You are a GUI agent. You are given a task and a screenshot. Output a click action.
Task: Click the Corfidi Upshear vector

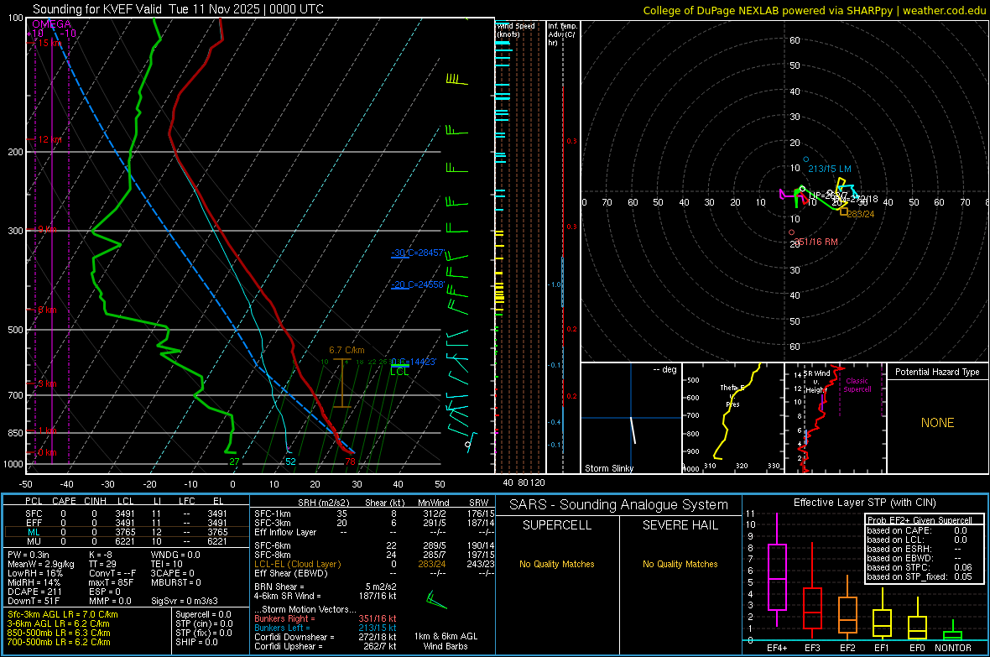pyautogui.click(x=326, y=645)
